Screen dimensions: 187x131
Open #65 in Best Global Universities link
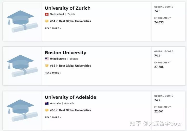(70, 65)
